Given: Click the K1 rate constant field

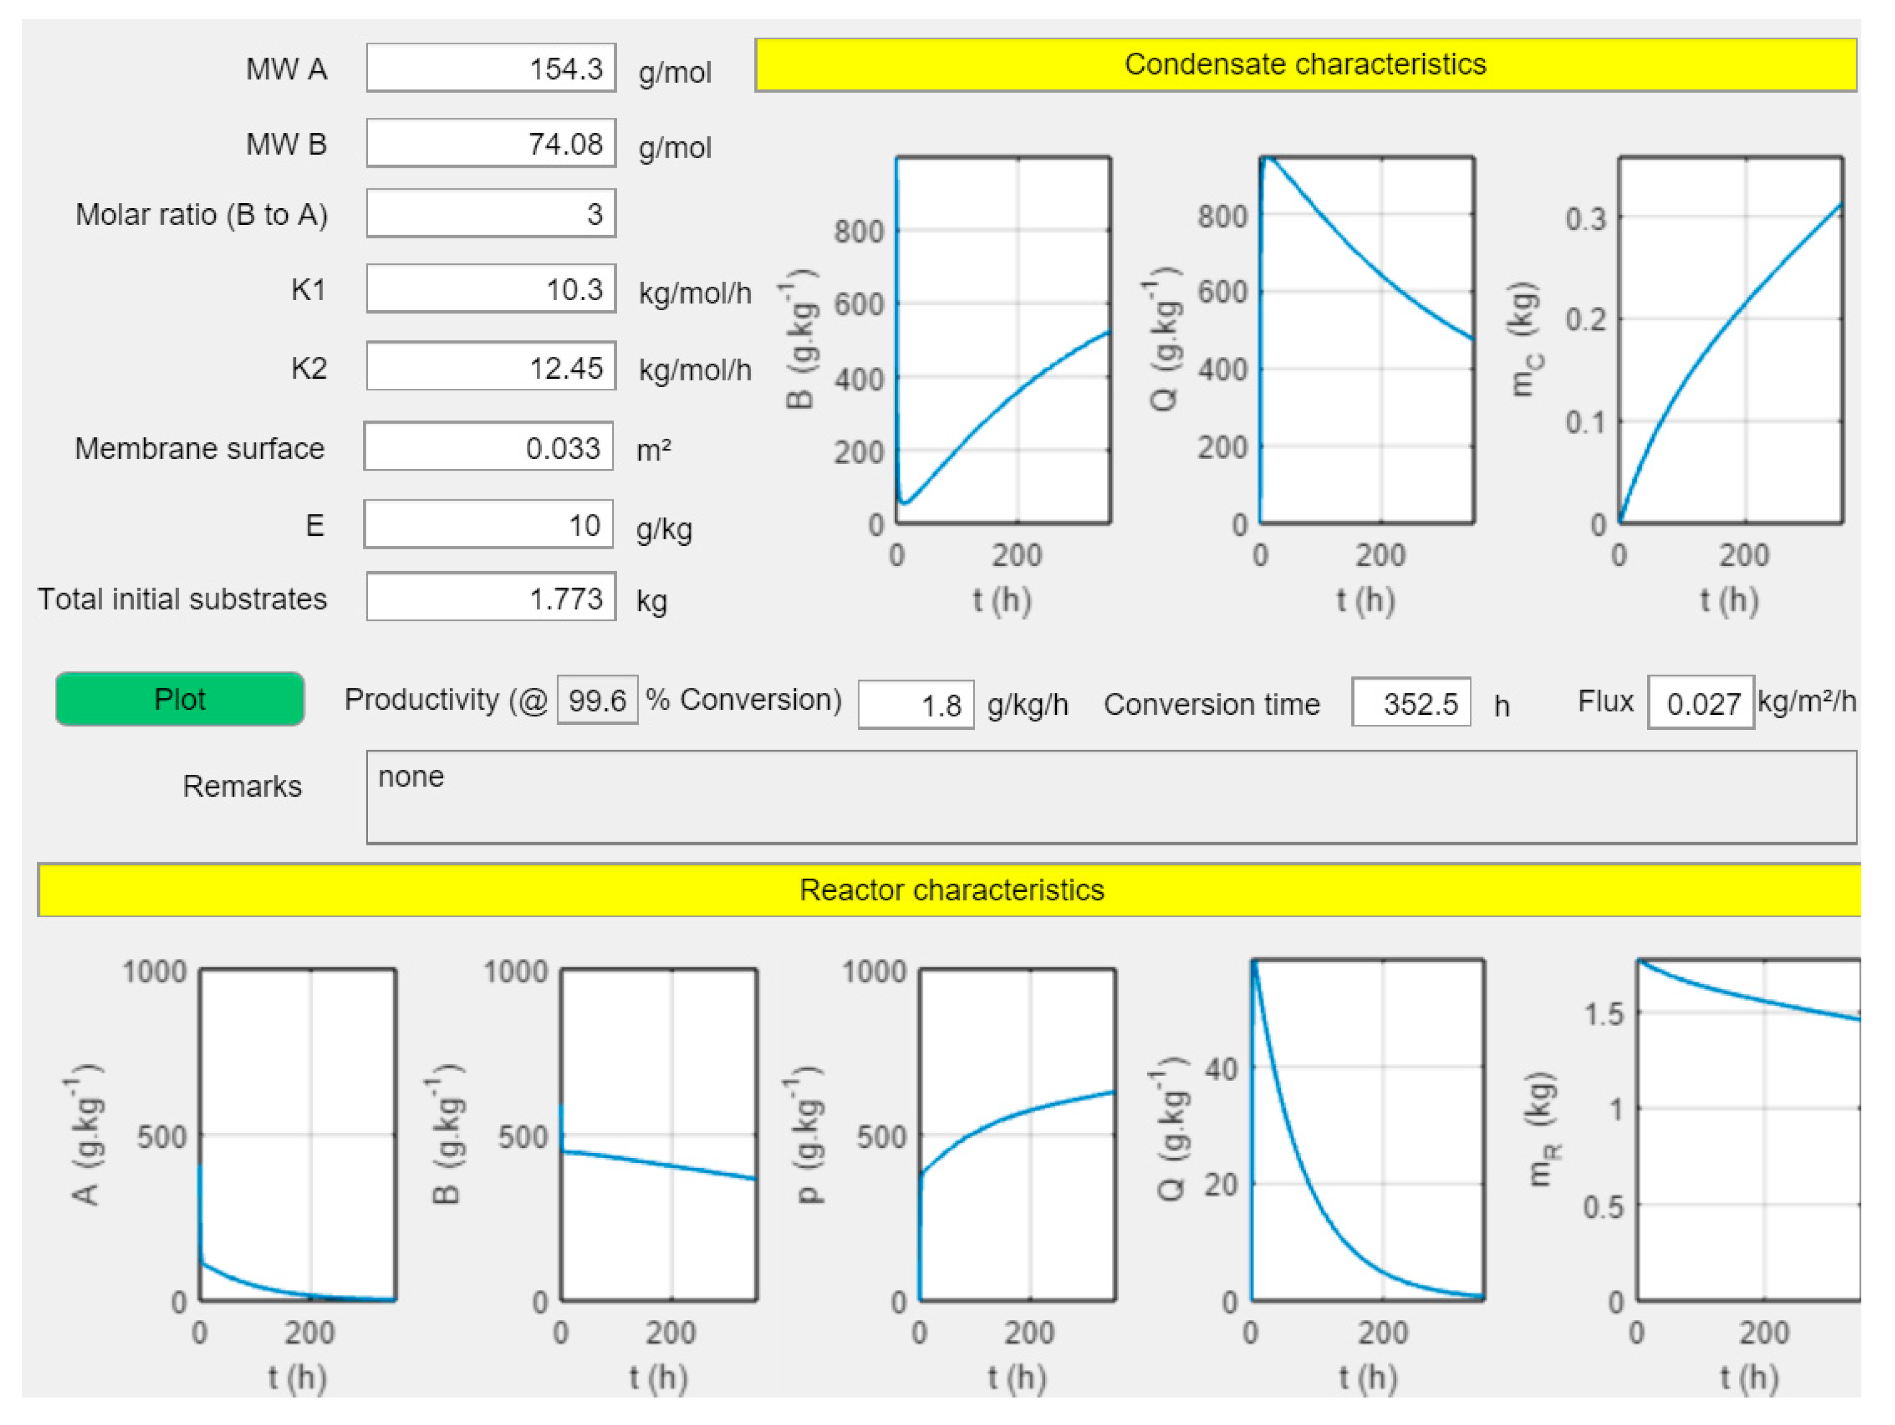Looking at the screenshot, I should (x=491, y=289).
